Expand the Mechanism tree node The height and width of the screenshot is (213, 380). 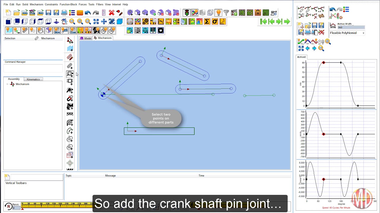[x=7, y=84]
